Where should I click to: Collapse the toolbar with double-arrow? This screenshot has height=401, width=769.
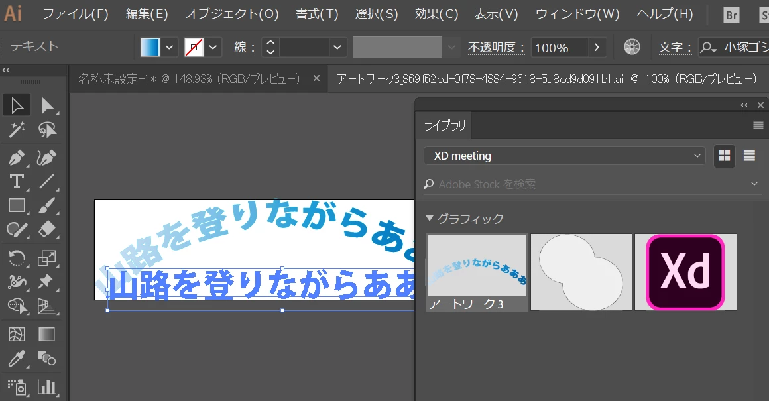pos(6,70)
